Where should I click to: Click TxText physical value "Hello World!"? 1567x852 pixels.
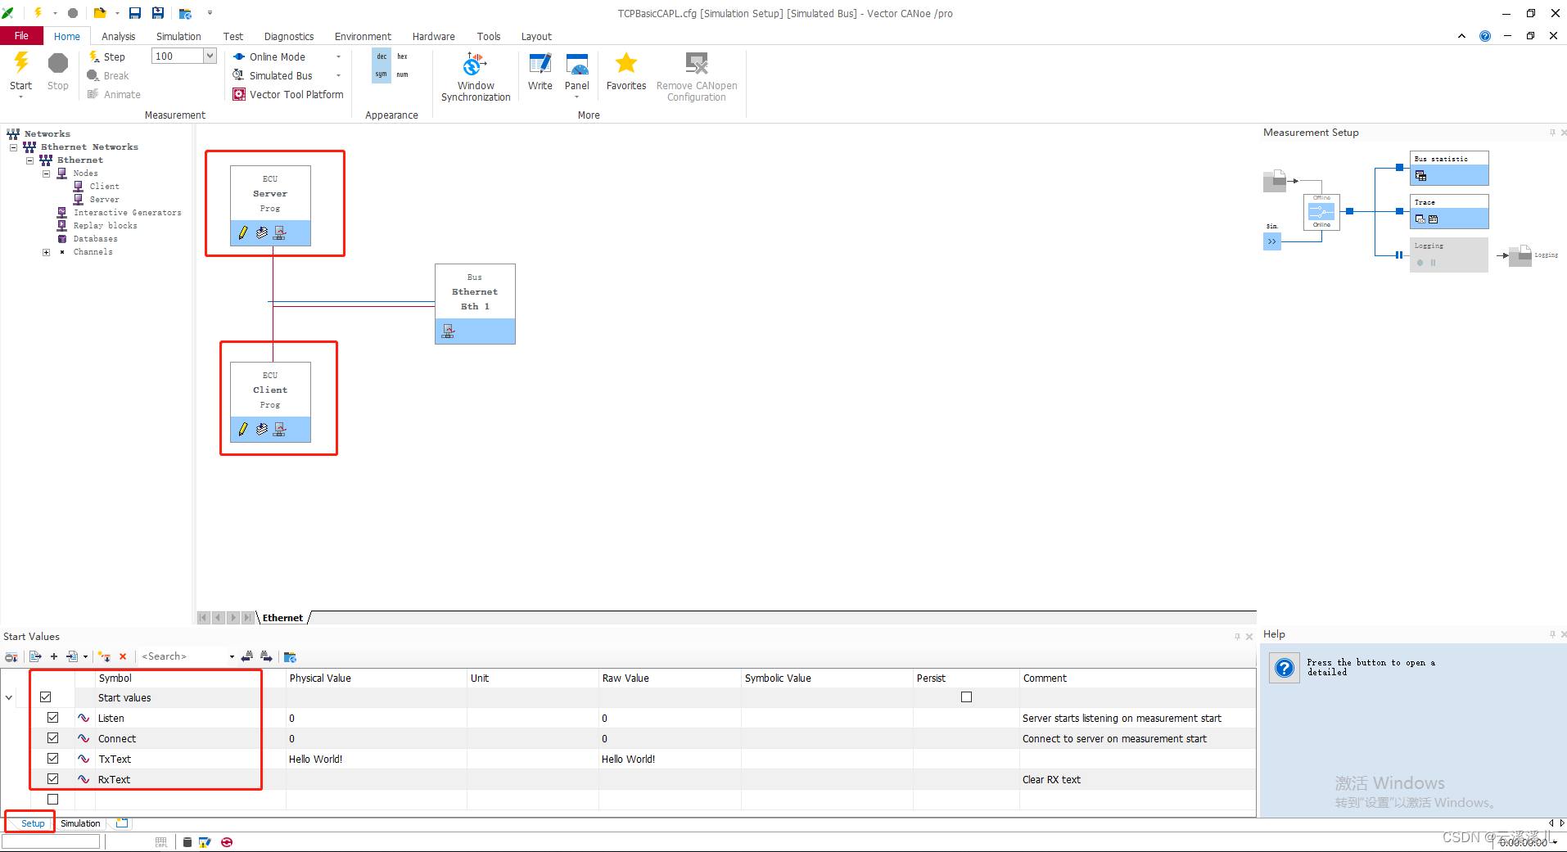click(316, 760)
